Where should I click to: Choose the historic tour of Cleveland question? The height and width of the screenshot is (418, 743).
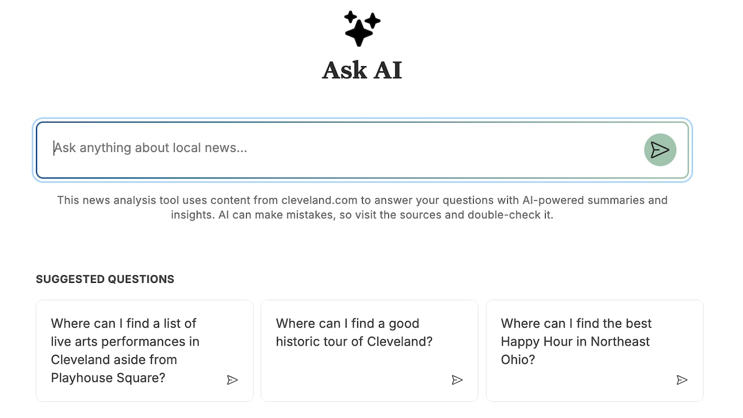(354, 332)
